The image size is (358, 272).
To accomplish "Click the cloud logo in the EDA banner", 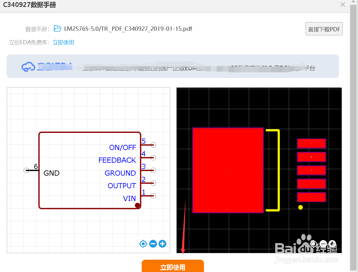I will point(28,67).
